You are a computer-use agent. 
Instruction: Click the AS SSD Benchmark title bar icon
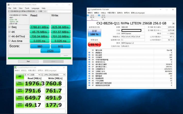pos(9,5)
